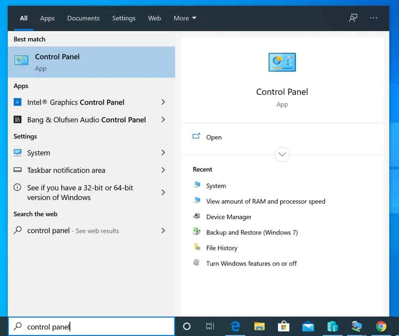Click Cortana circle icon on taskbar

186,326
